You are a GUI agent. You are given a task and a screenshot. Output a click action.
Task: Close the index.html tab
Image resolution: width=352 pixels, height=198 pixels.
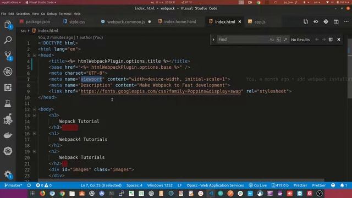pos(240,21)
